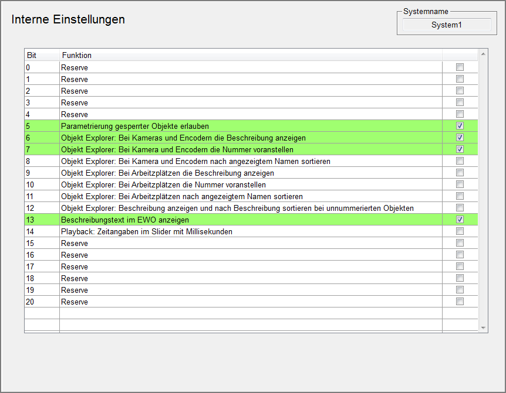The image size is (506, 393).
Task: Enable bit 8 sort by displayed name checkbox
Action: pyautogui.click(x=460, y=161)
